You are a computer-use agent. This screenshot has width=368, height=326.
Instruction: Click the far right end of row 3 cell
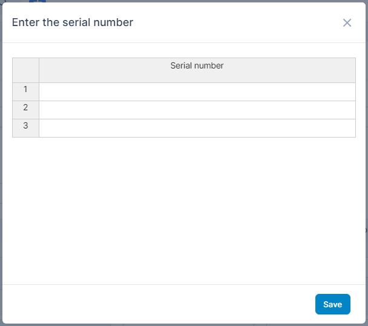coord(348,128)
